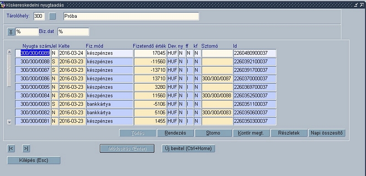Click Id 2260351100037
The width and height of the screenshot is (366, 176).
255,104
